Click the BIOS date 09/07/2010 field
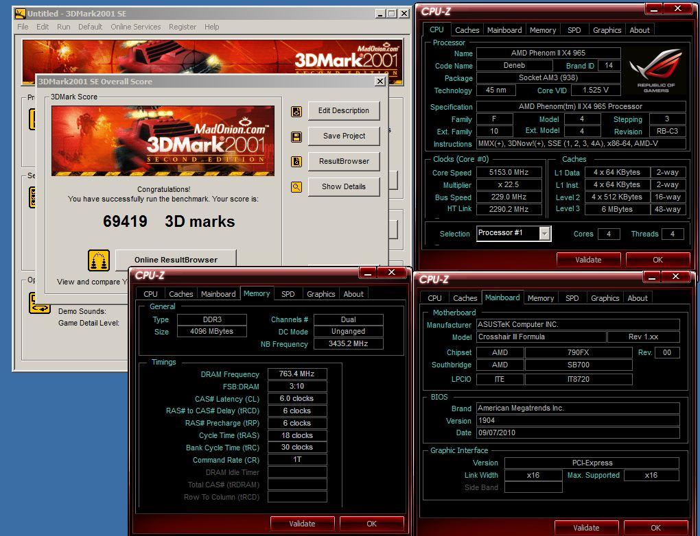 (578, 433)
